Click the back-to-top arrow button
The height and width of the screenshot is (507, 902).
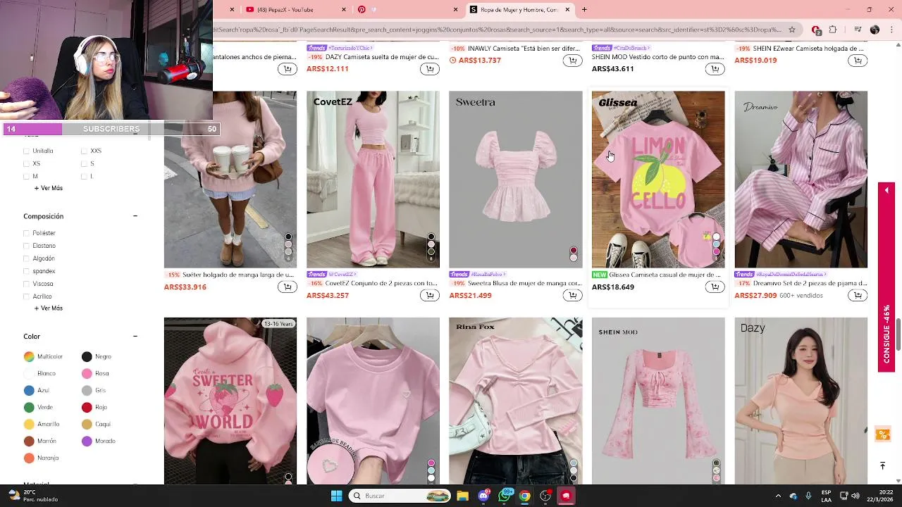point(882,465)
